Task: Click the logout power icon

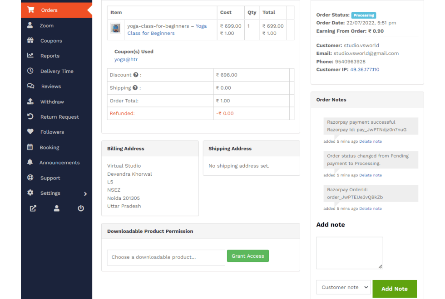Action: coord(81,208)
